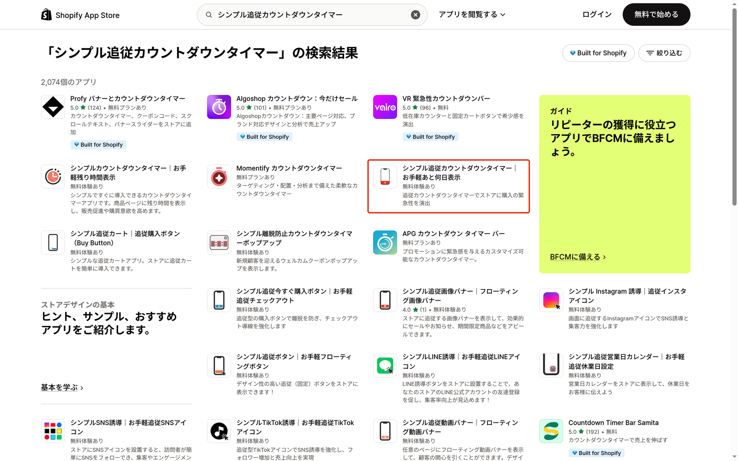Image resolution: width=738 pixels, height=461 pixels.
Task: Click the down arrow at scrollbar bottom
Action: (x=734, y=457)
